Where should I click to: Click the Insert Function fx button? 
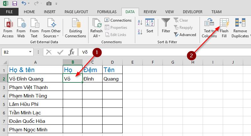(72, 52)
